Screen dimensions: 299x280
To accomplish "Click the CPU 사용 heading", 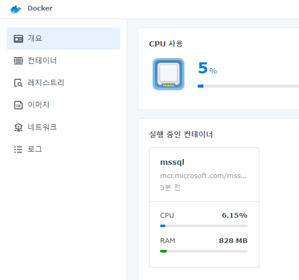I will coord(166,44).
